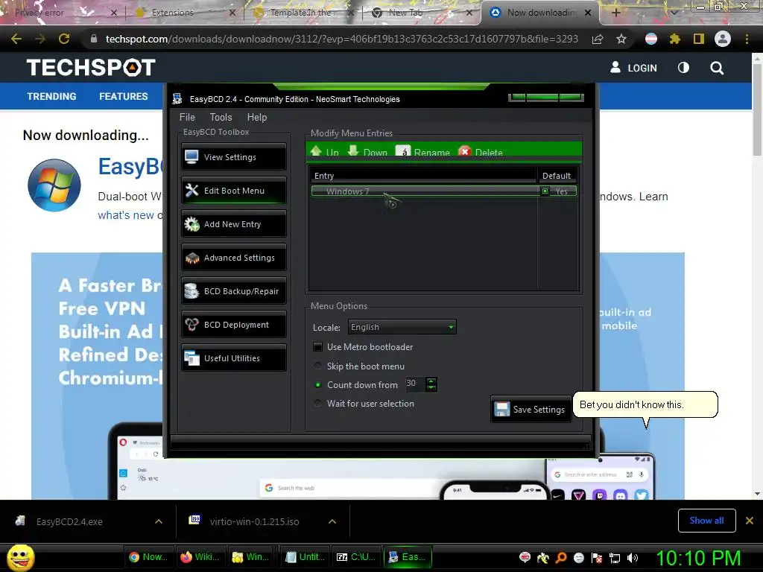The image size is (763, 572).
Task: Click the Save Settings button
Action: pyautogui.click(x=531, y=409)
